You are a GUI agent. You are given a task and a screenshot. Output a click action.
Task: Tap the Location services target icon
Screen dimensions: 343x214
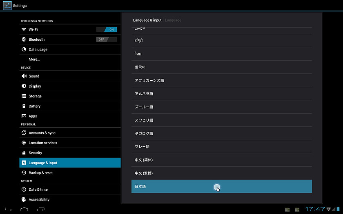tap(24, 143)
